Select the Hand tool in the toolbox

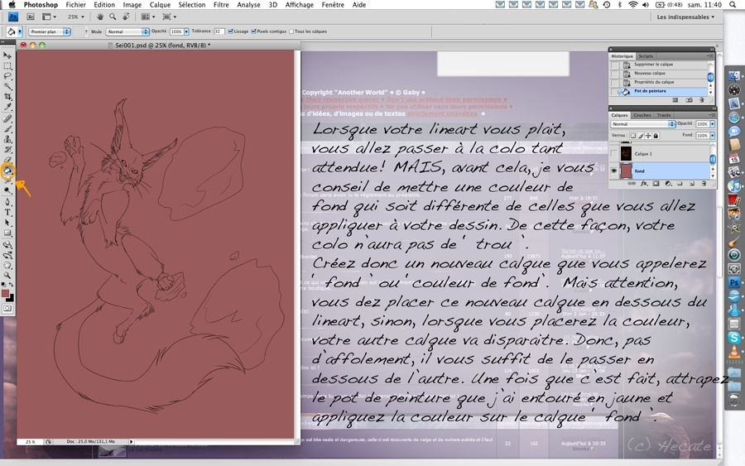tap(7, 266)
